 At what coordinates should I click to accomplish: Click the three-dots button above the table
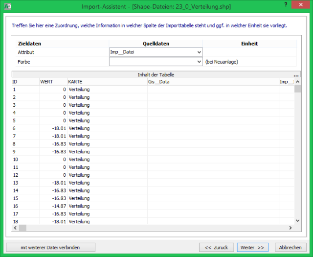[296, 75]
